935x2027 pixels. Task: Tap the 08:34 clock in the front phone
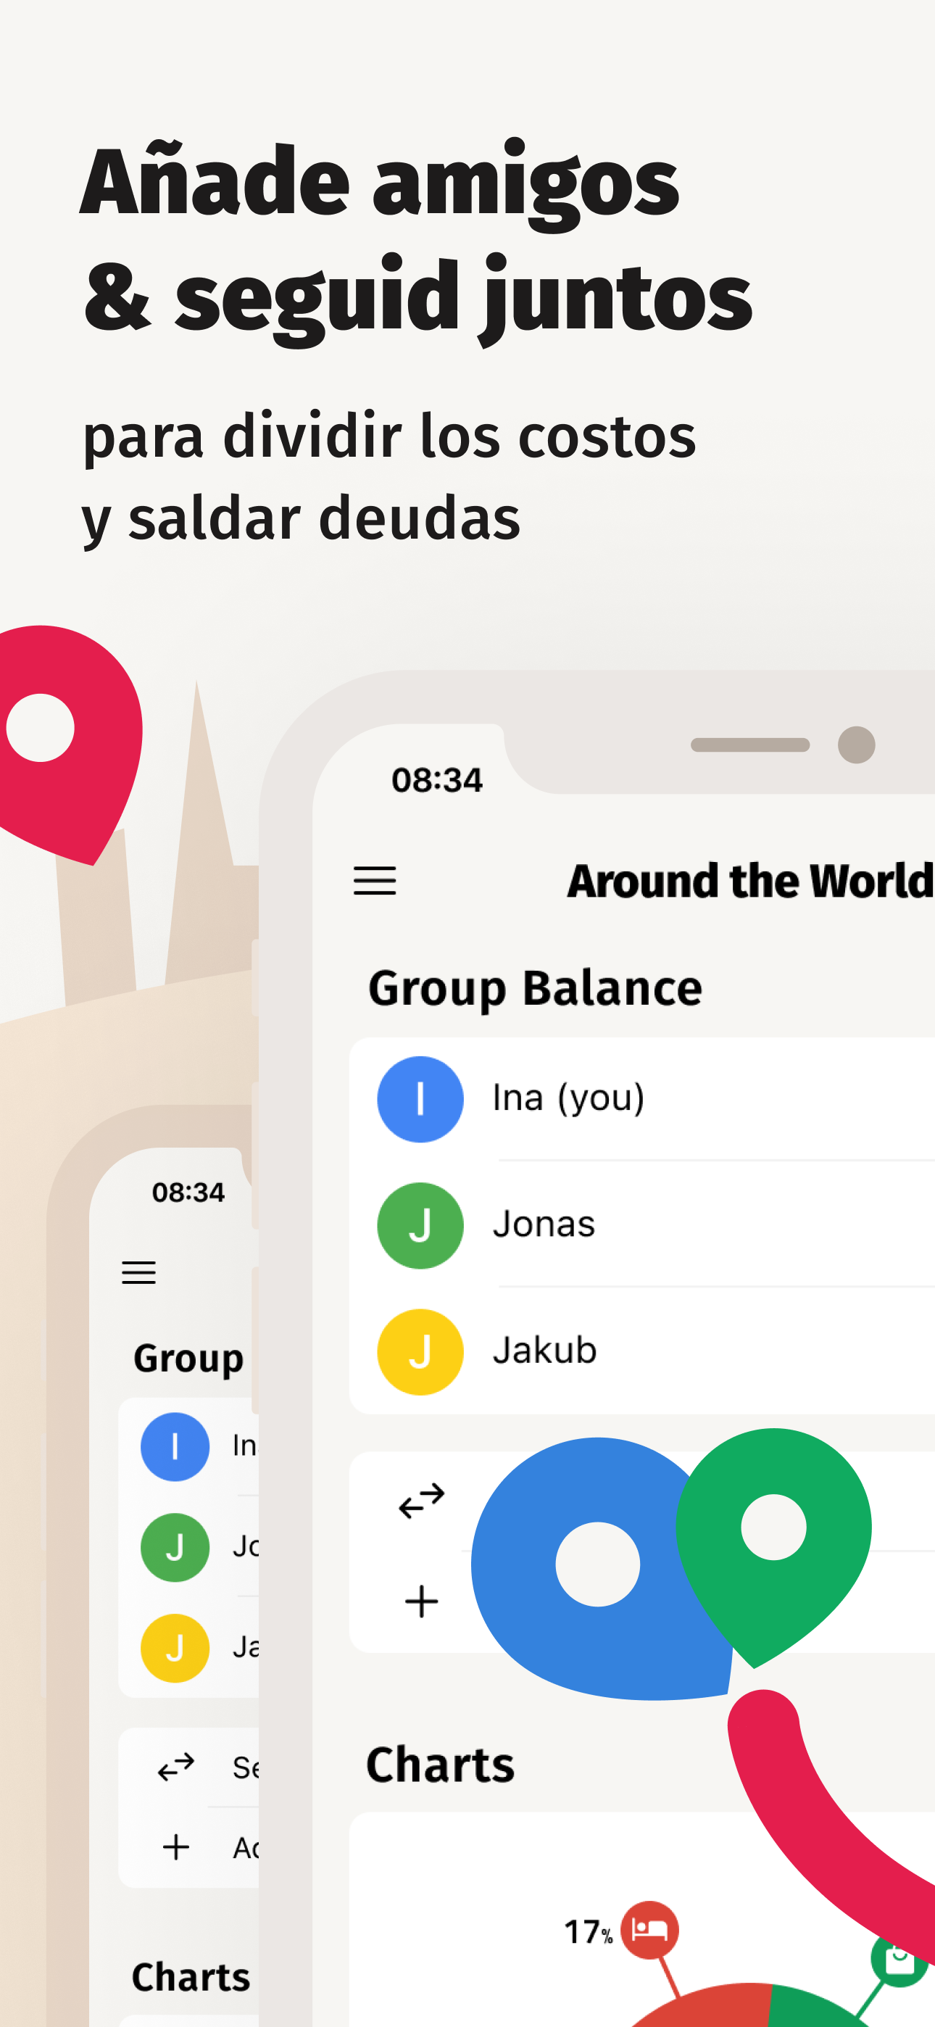coord(437,780)
